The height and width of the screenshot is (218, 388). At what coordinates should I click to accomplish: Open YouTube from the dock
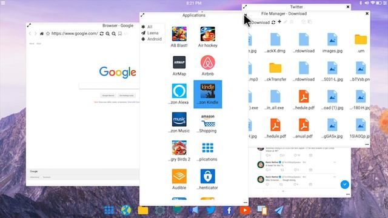245,210
